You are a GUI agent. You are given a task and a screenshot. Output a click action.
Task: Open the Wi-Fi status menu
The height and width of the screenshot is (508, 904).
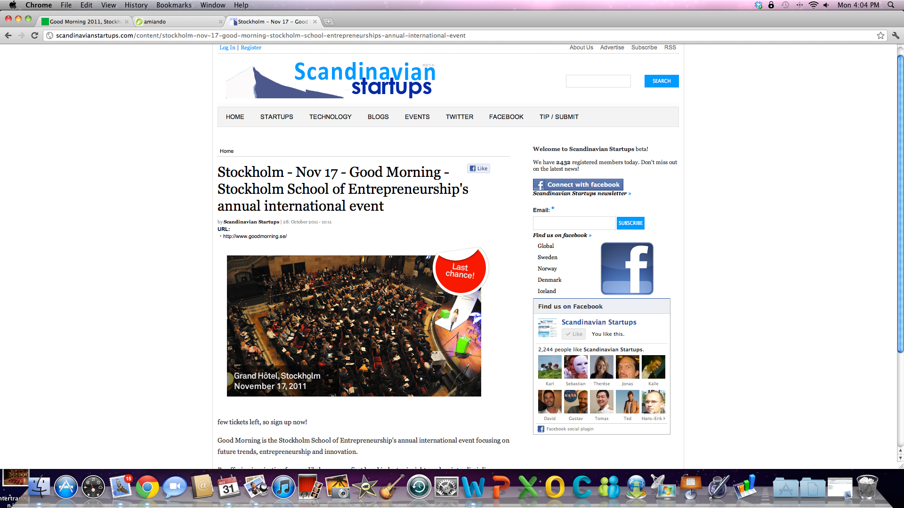pyautogui.click(x=814, y=5)
